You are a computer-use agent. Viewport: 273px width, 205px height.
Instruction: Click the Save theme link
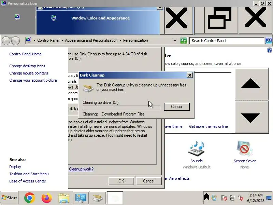[174, 126]
